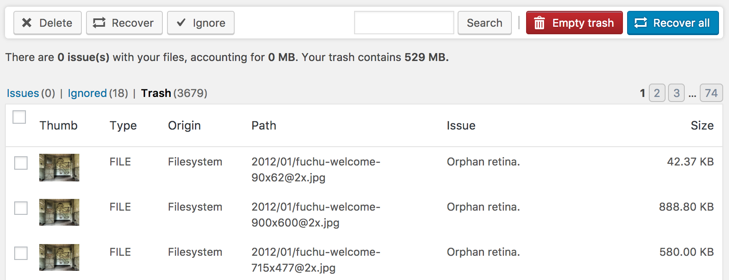The image size is (729, 280).
Task: Select the checkbox for fuchu-welcome-900x600@2x.jpg
Action: [21, 208]
